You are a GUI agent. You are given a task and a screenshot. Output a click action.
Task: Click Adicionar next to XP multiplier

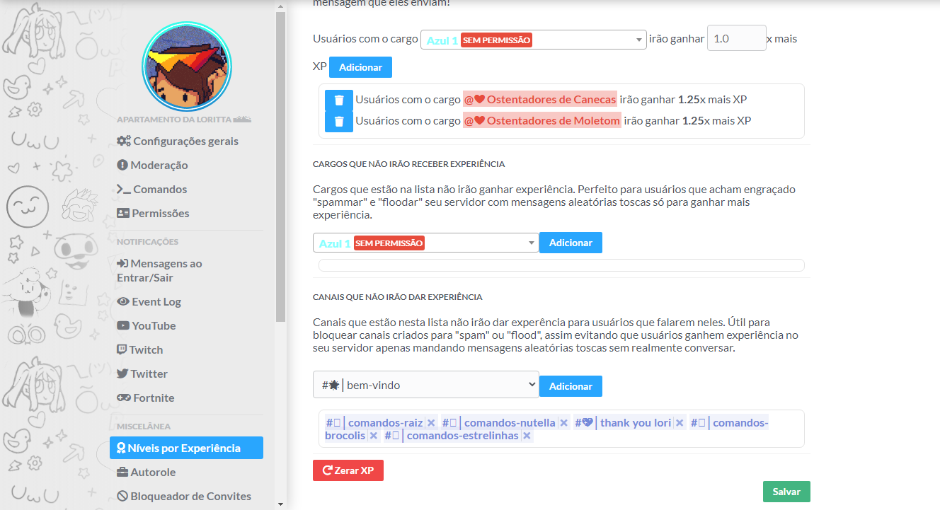click(360, 67)
